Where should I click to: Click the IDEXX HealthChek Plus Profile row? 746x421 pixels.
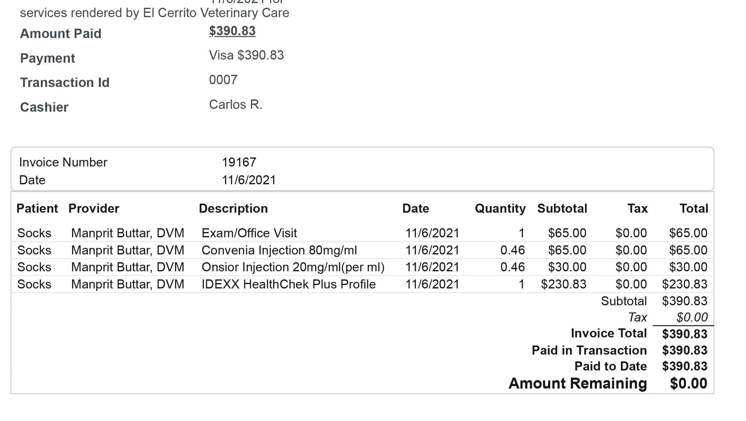point(288,284)
